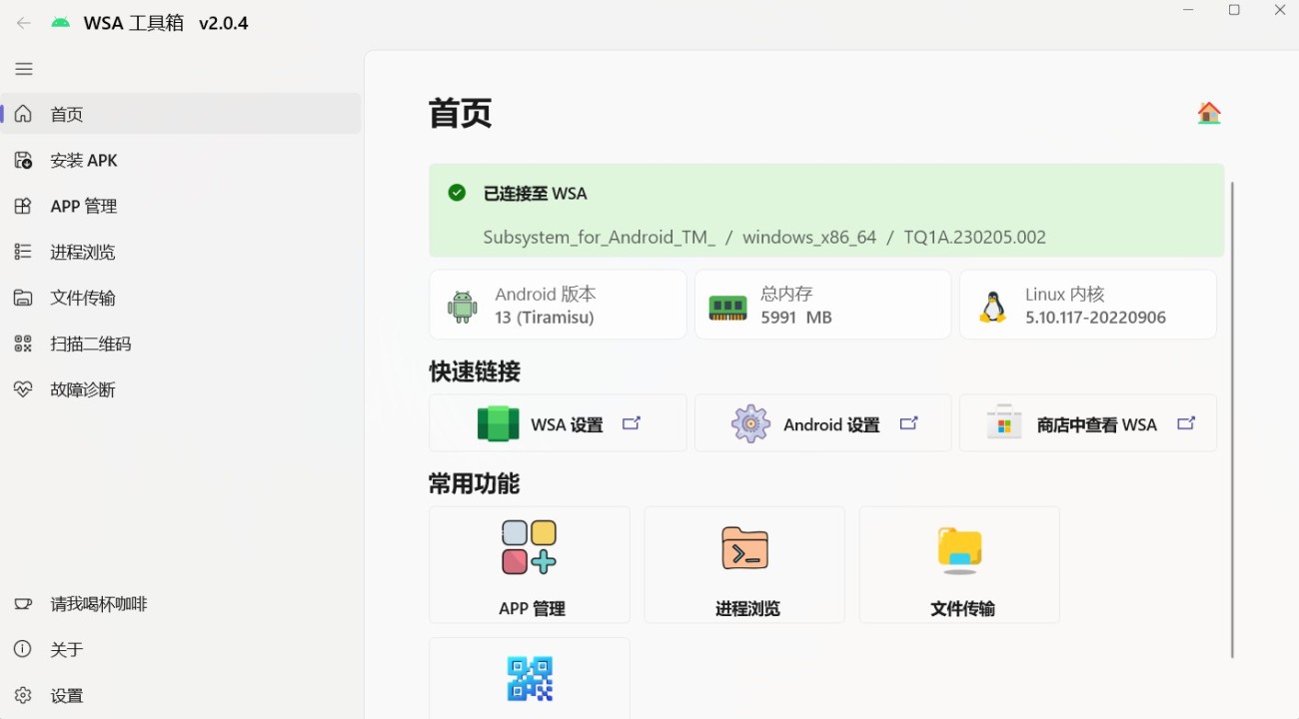Click the green Android logo in title bar

pos(61,23)
